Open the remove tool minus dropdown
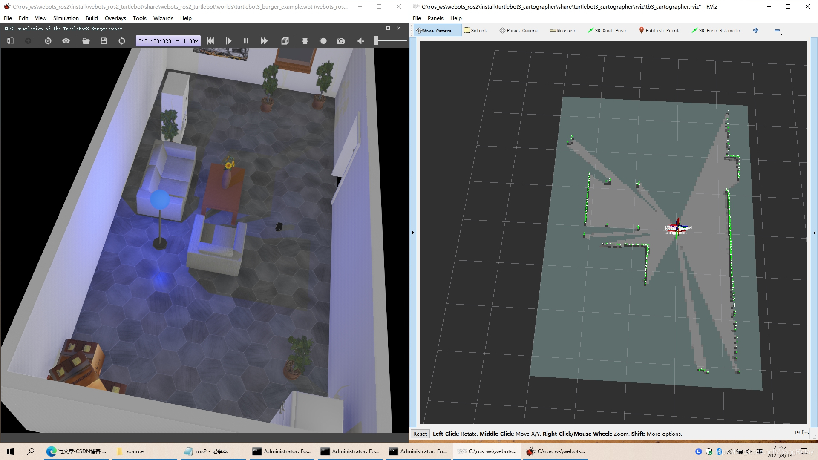This screenshot has height=460, width=818. pos(778,31)
